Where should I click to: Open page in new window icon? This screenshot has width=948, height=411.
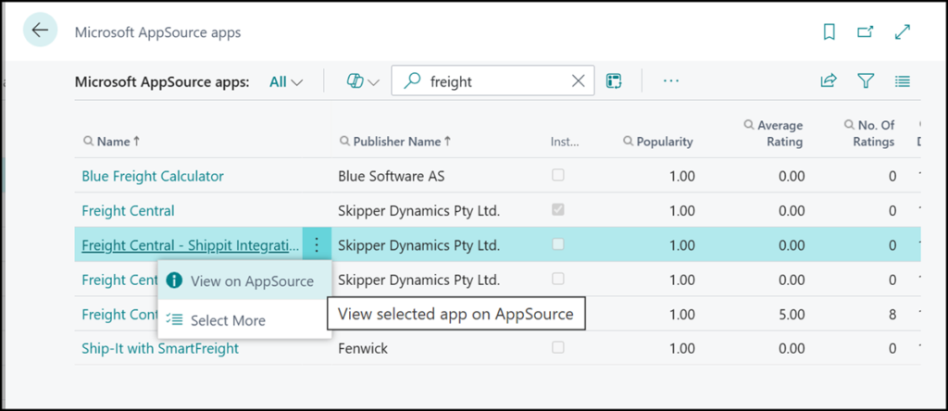point(866,32)
